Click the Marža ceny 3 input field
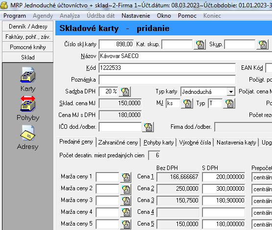Viewport: 272px width, 230px height. (x=107, y=201)
